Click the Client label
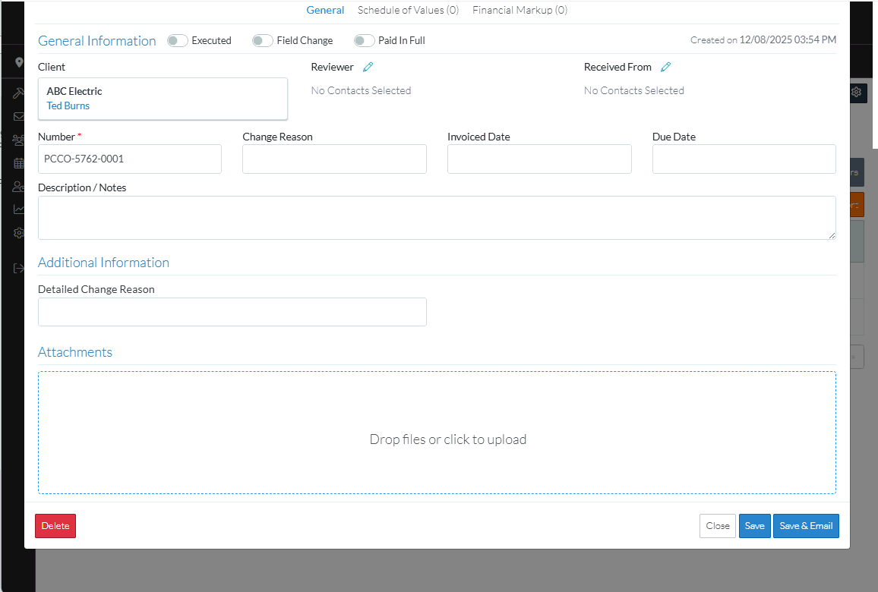The width and height of the screenshot is (878, 592). (x=52, y=67)
